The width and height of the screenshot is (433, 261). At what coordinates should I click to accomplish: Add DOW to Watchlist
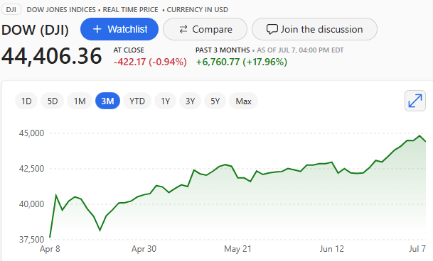coord(119,29)
